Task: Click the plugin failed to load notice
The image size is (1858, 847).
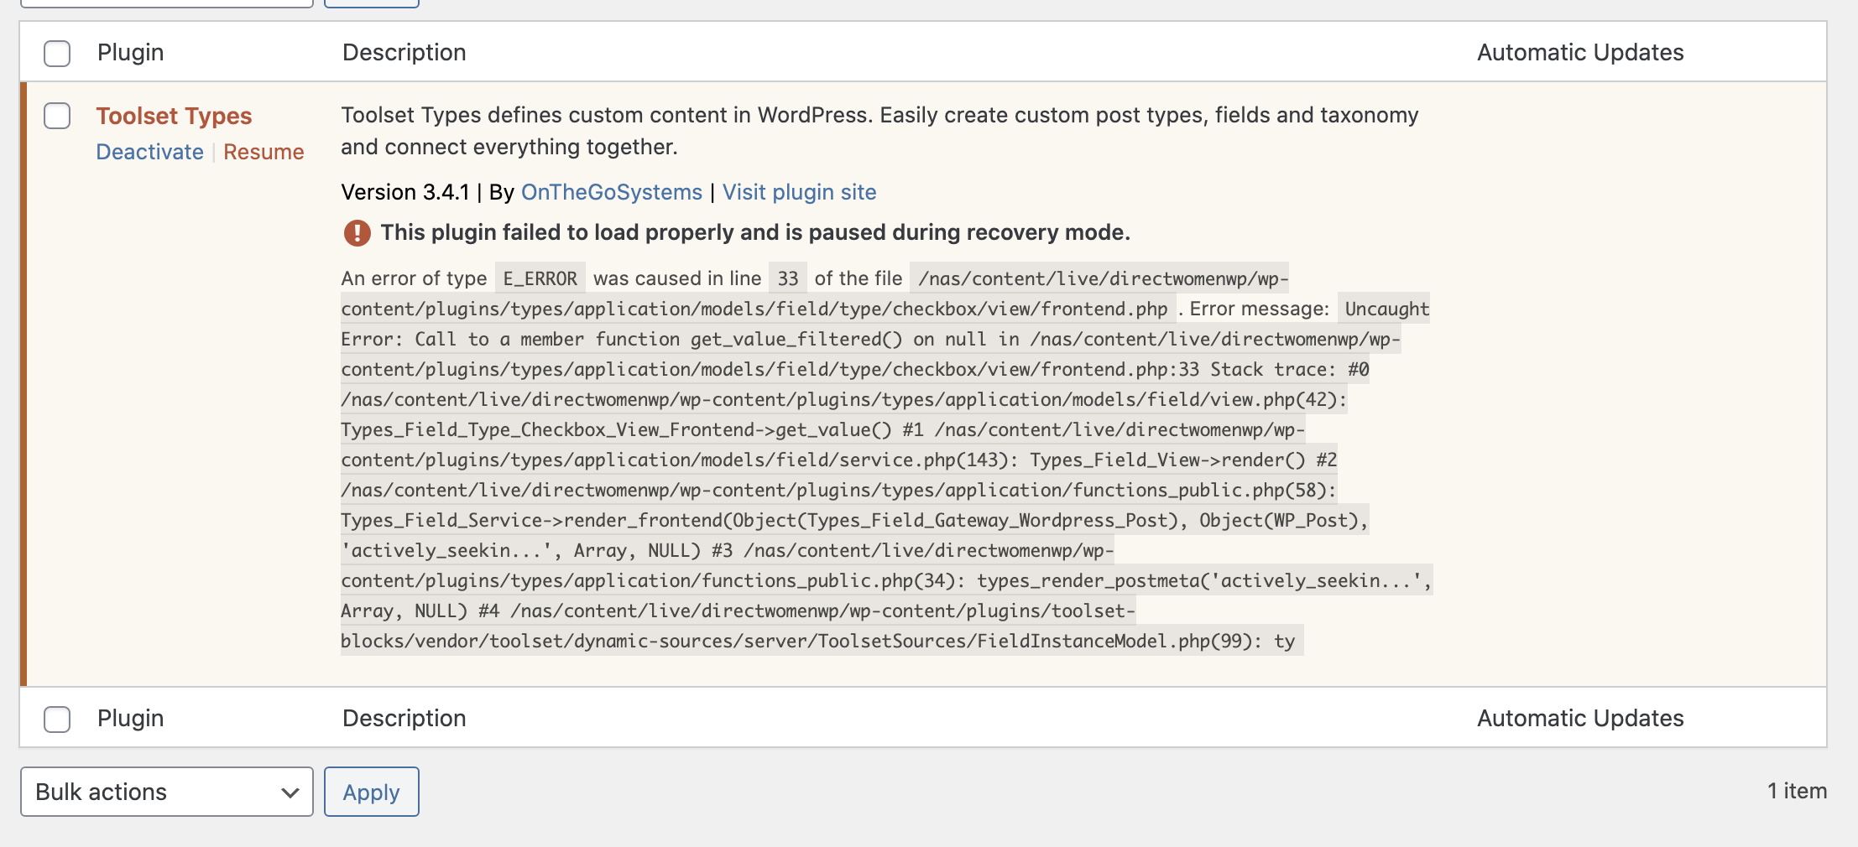Action: [755, 232]
